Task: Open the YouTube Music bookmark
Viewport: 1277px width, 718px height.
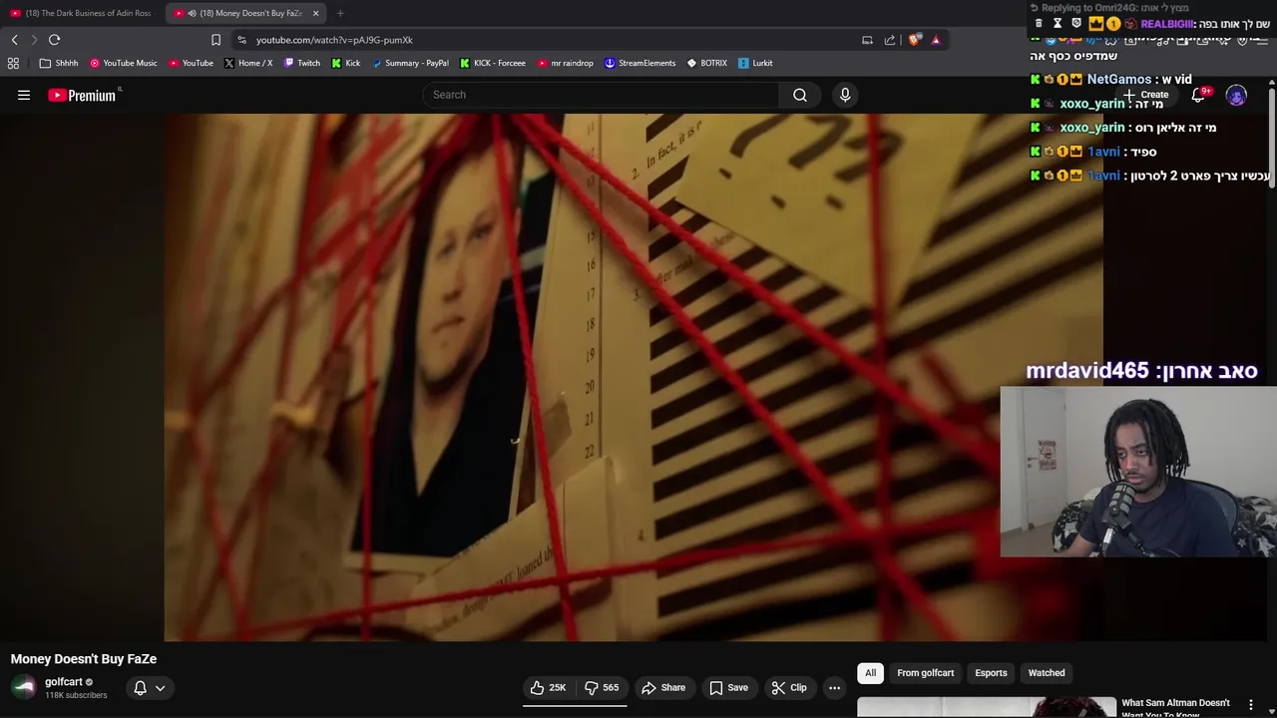Action: (x=124, y=63)
